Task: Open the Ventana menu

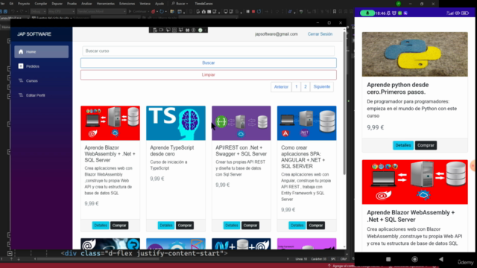Action: coord(145,4)
